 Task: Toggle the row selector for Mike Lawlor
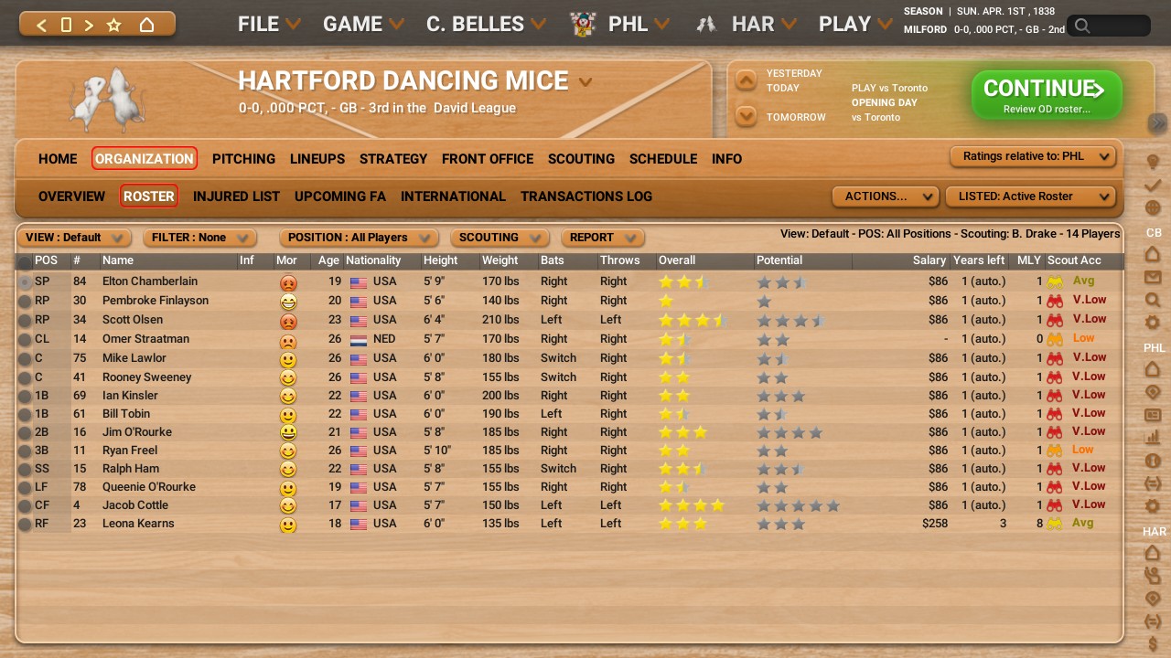point(25,359)
